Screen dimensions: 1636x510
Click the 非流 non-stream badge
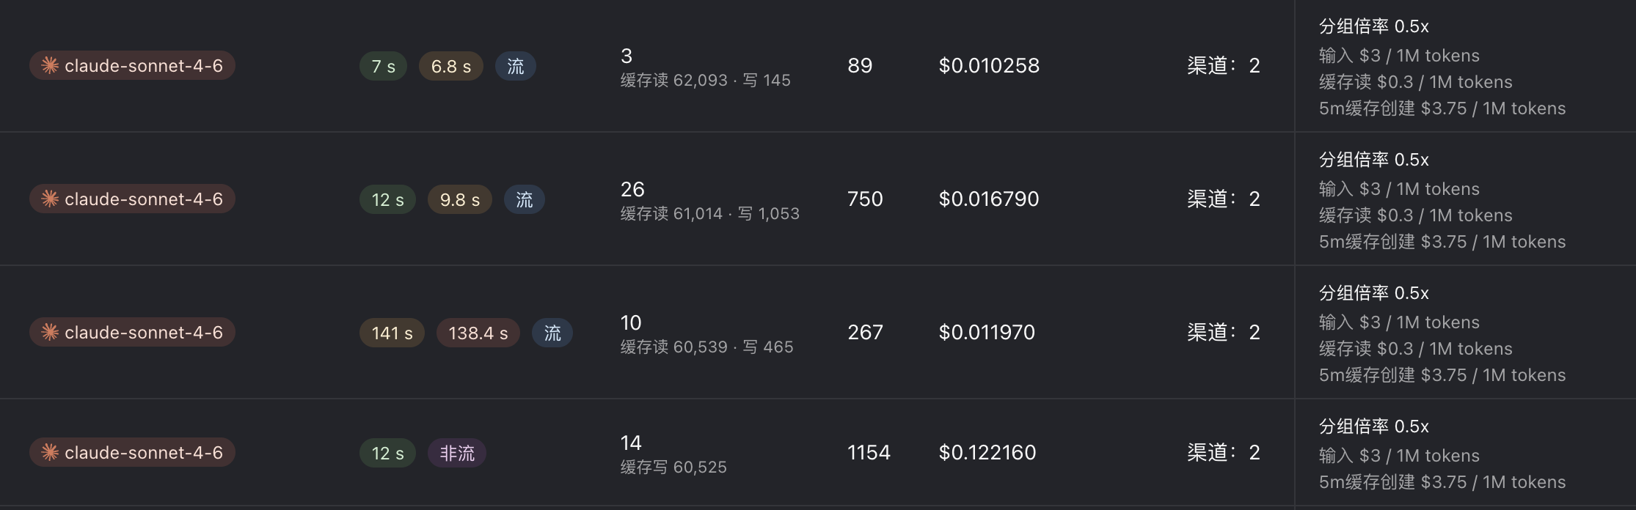tap(456, 453)
